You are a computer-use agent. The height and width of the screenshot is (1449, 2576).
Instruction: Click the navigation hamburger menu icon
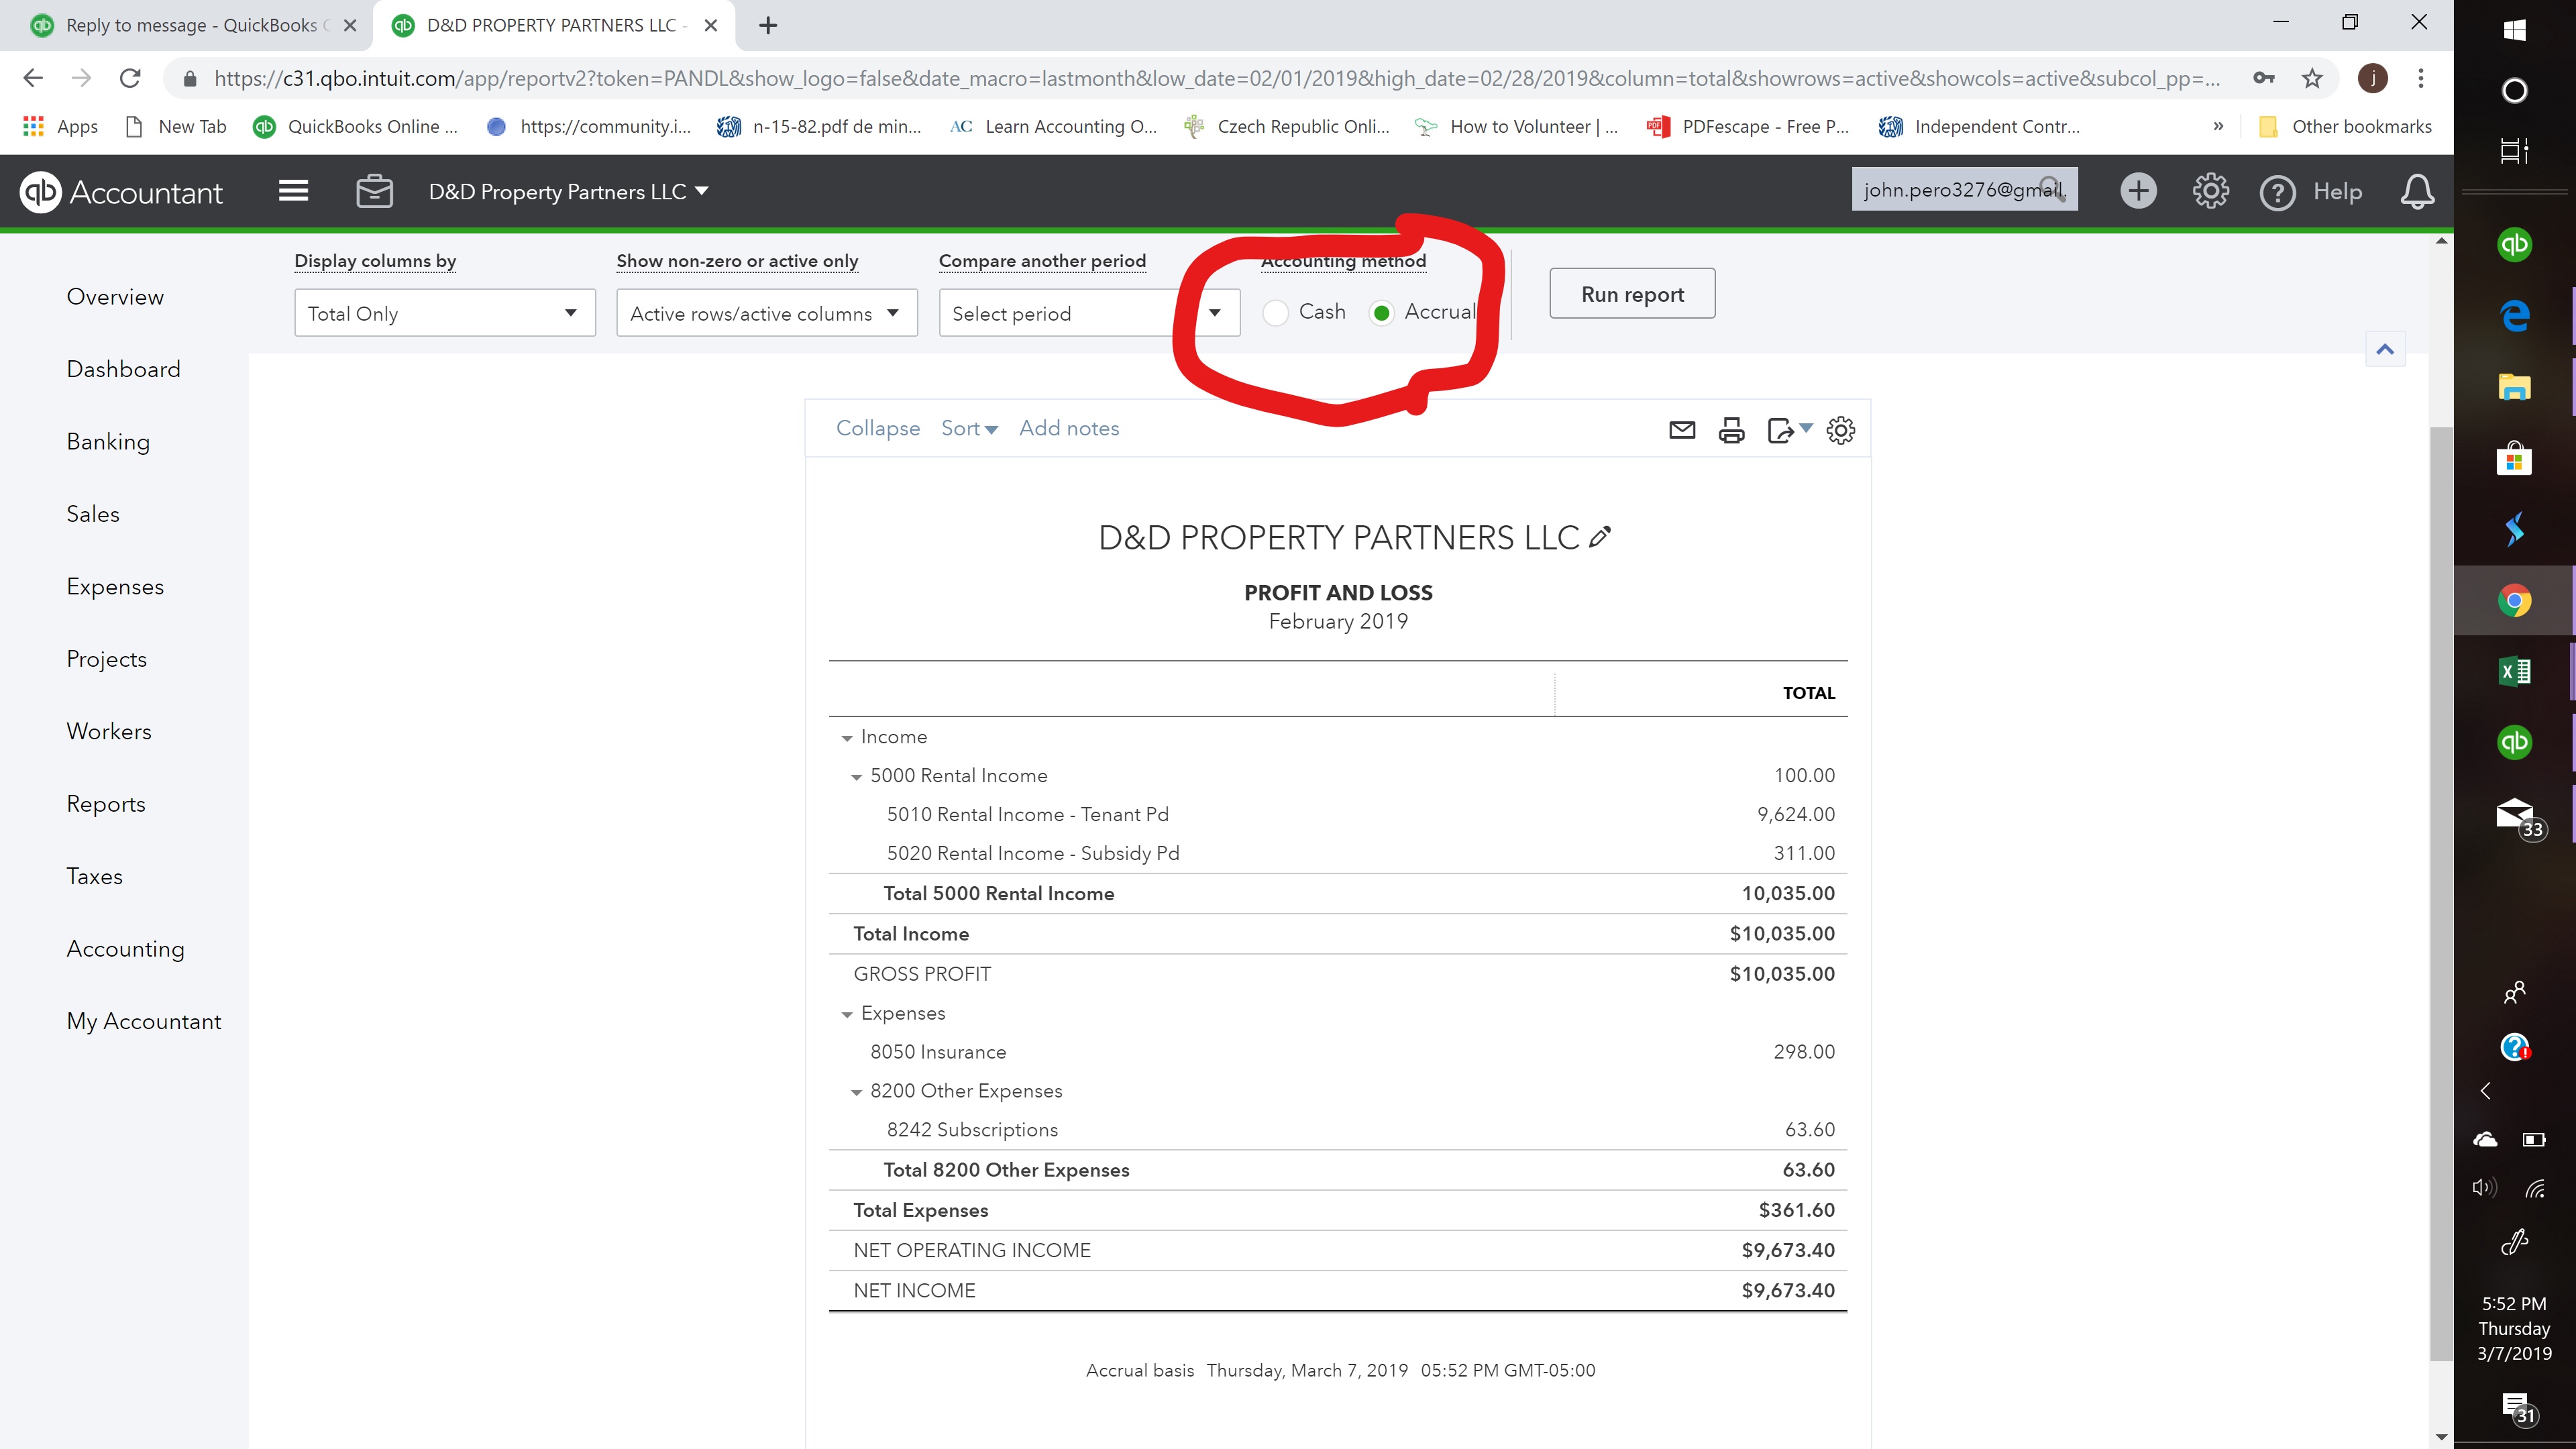coord(294,191)
